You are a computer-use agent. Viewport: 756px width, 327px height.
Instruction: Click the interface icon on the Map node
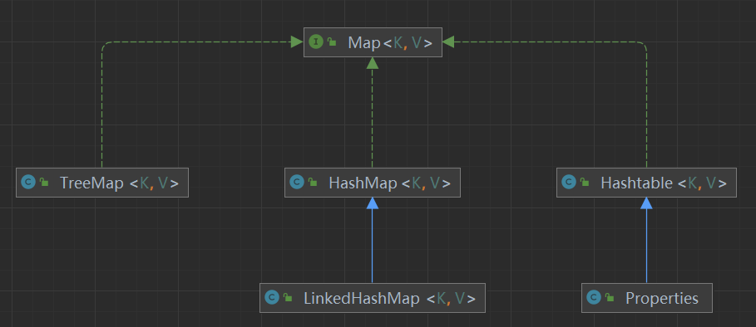(x=316, y=42)
